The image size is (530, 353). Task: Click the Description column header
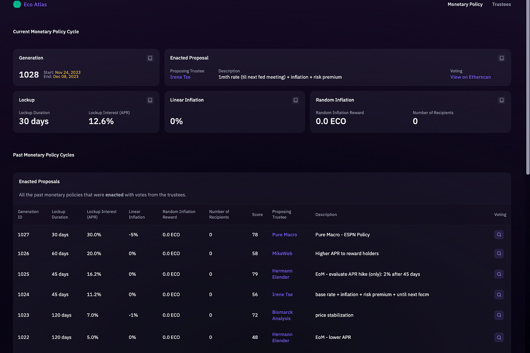(x=326, y=215)
